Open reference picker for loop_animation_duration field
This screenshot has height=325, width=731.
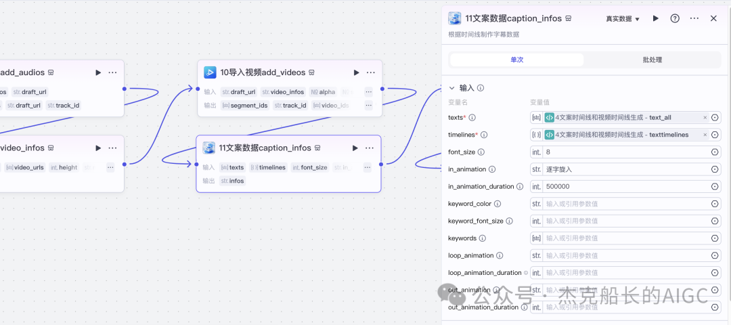tap(715, 273)
